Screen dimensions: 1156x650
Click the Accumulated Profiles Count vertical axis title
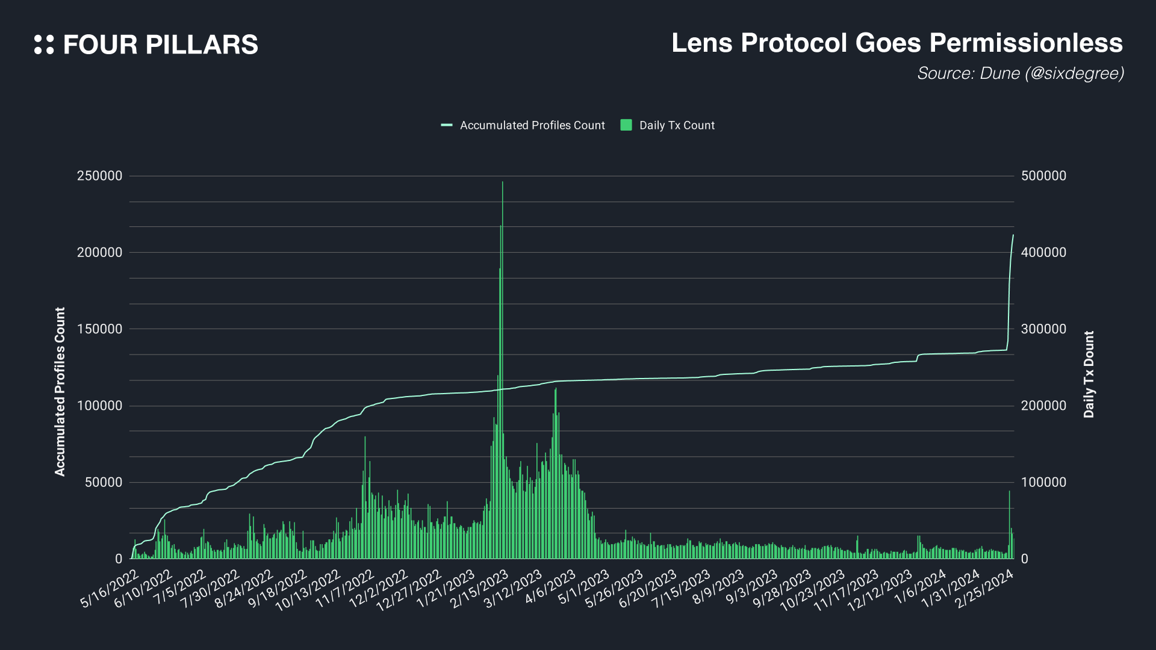(x=60, y=392)
